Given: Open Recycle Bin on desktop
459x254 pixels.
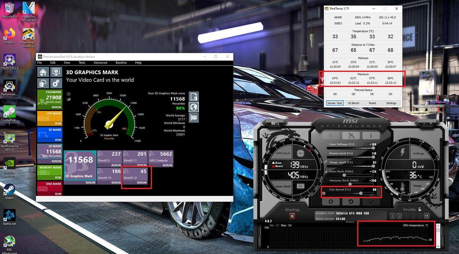Looking at the screenshot, I should tap(10, 10).
